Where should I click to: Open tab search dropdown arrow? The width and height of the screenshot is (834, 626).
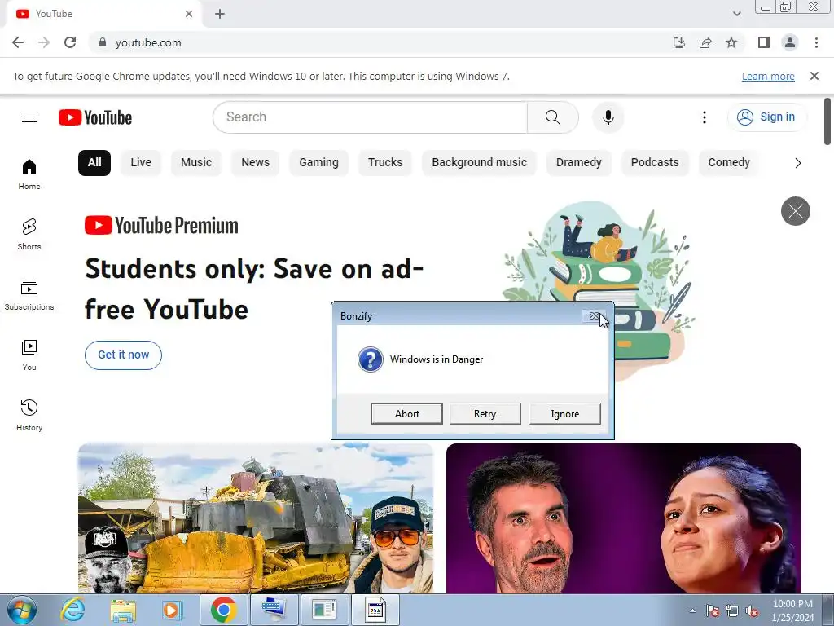pos(736,14)
